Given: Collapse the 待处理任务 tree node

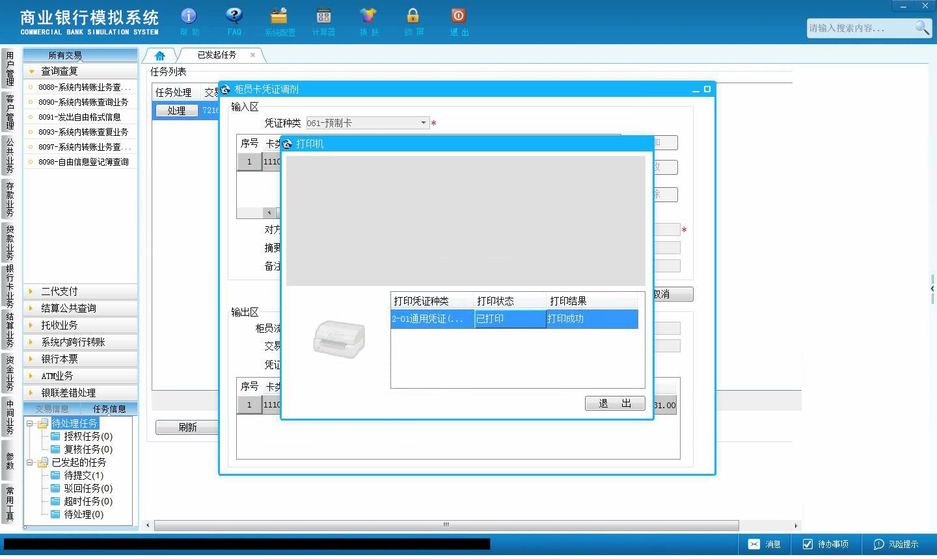Looking at the screenshot, I should click(30, 423).
